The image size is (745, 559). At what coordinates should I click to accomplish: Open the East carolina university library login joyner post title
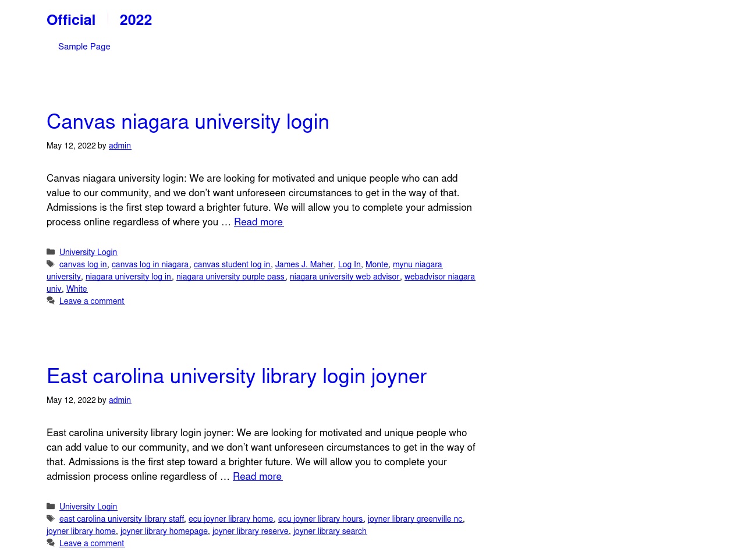click(x=236, y=376)
